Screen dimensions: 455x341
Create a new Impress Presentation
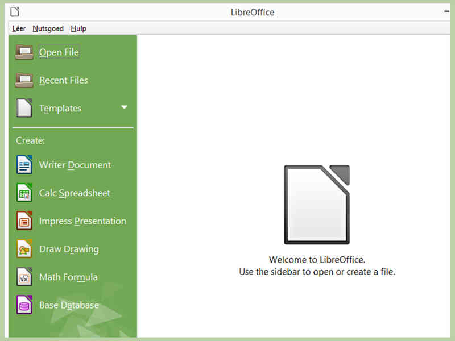point(82,221)
